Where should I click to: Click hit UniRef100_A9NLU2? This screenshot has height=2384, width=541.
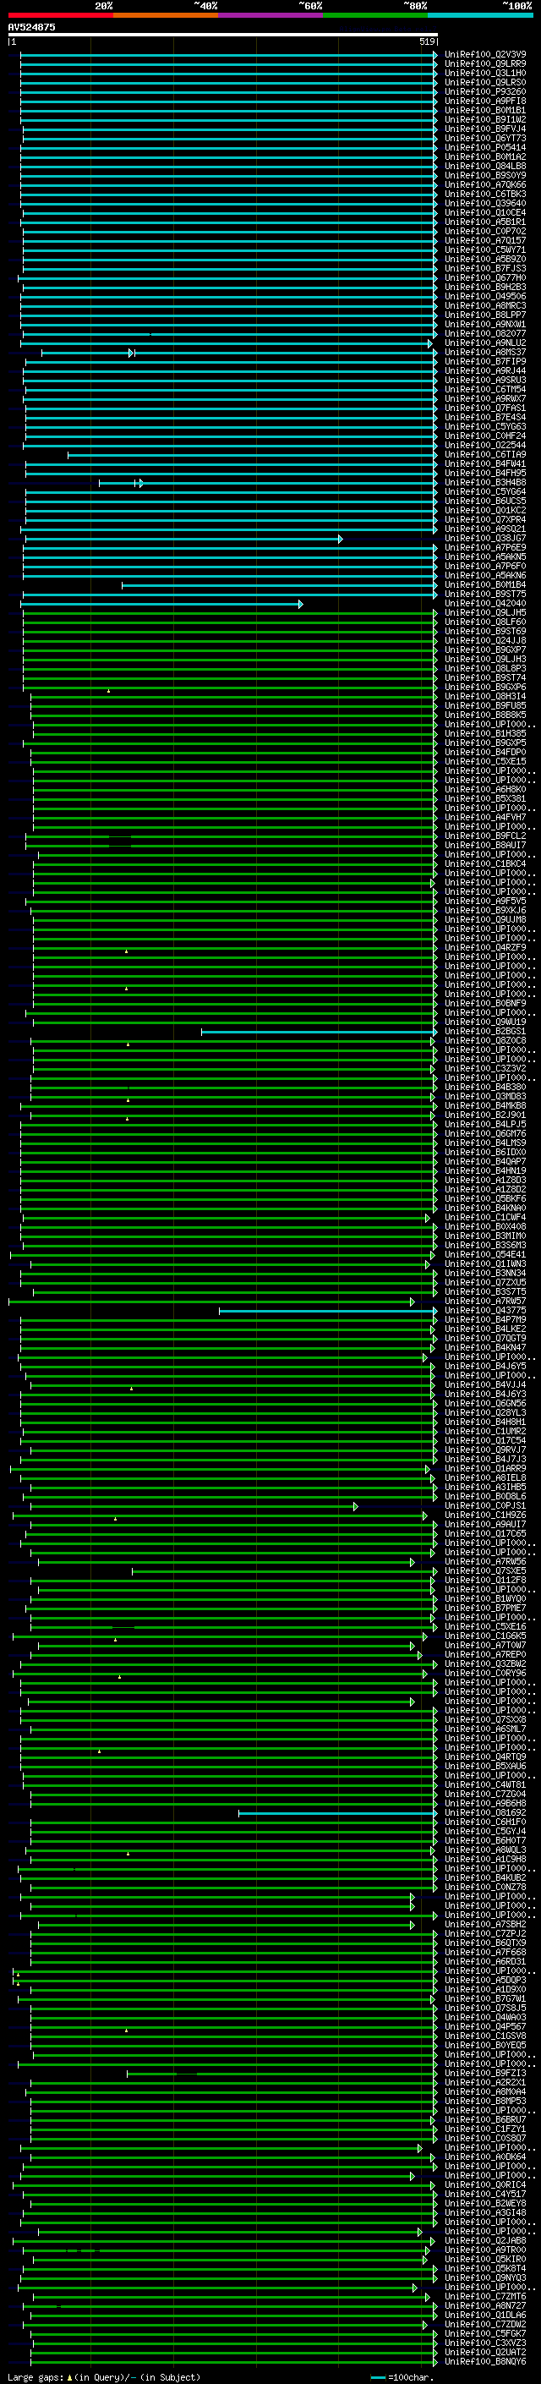coord(485,343)
